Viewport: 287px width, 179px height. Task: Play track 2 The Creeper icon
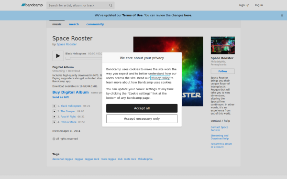pyautogui.click(x=54, y=111)
